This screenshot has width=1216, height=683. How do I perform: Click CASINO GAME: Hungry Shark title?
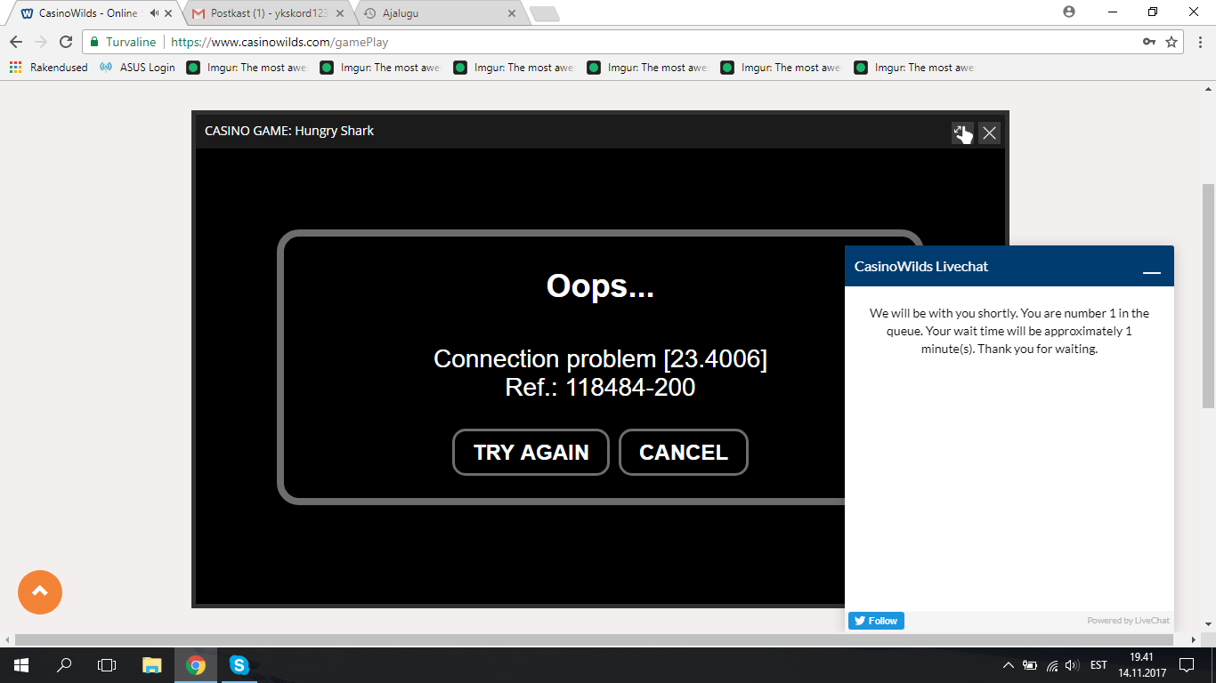289,131
